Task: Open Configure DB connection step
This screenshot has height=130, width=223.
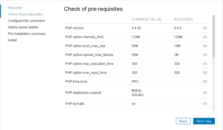Action: tap(26, 21)
